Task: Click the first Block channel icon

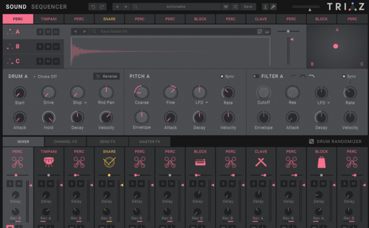Action: [200, 162]
